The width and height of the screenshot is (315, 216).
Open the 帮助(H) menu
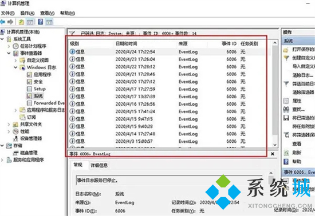(x=68, y=13)
